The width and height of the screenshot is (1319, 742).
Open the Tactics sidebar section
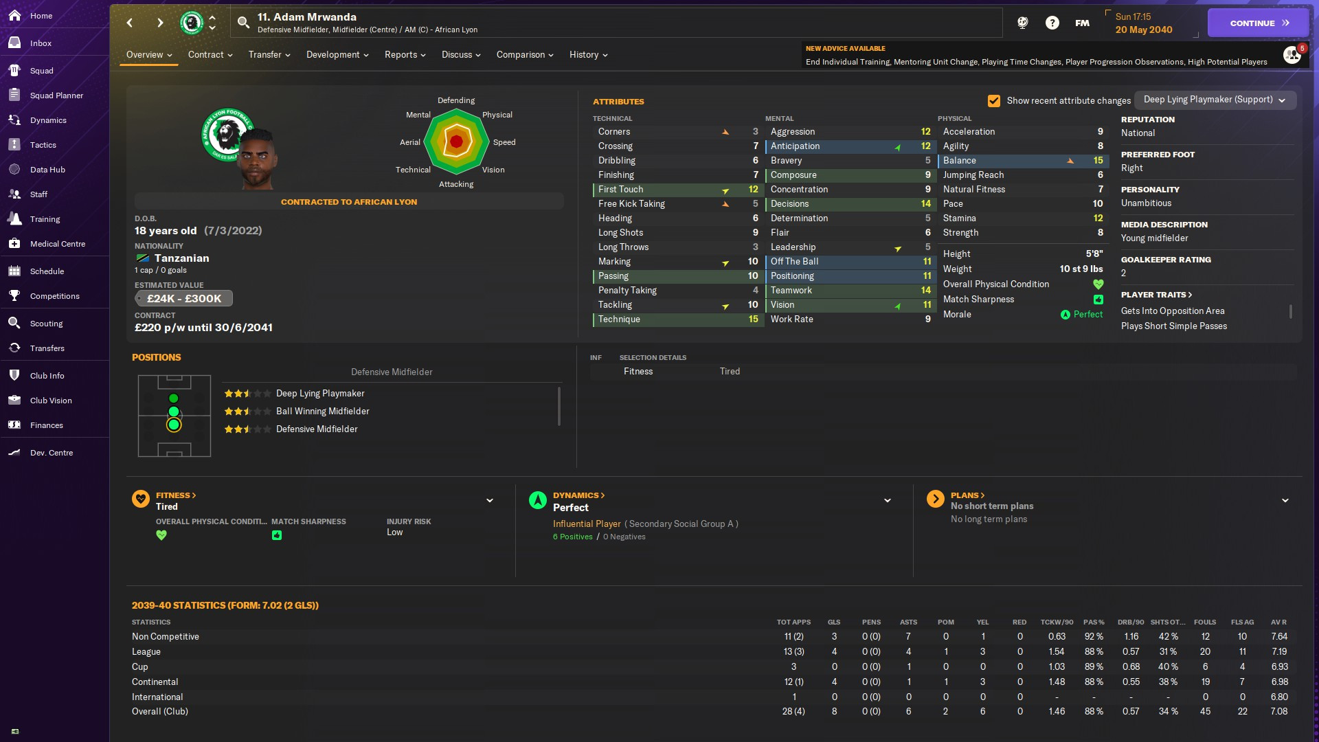click(x=43, y=145)
